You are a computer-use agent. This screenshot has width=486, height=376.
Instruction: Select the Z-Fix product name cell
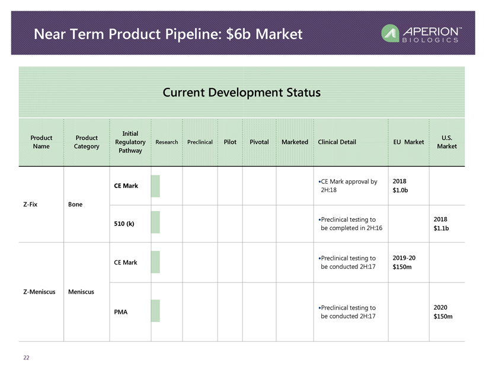pos(32,205)
